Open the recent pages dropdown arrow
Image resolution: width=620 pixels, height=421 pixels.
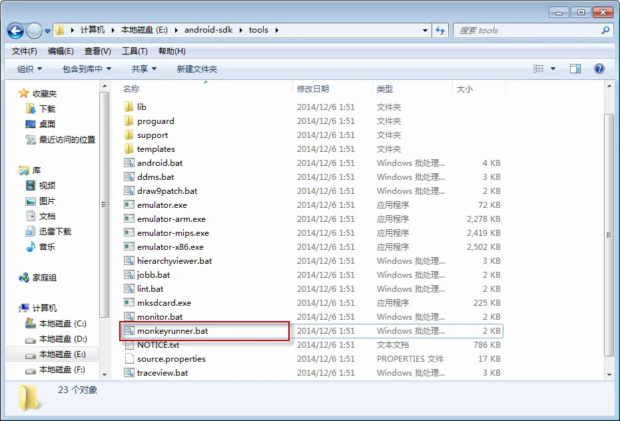(x=47, y=31)
